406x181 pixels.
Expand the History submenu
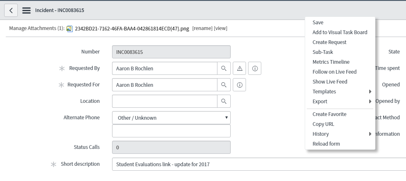click(340, 134)
